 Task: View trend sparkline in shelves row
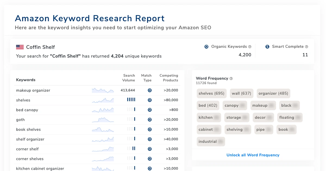[x=103, y=100]
